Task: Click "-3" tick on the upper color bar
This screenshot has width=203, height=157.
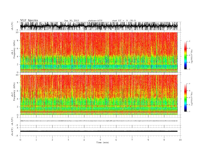Action: (x=189, y=41)
